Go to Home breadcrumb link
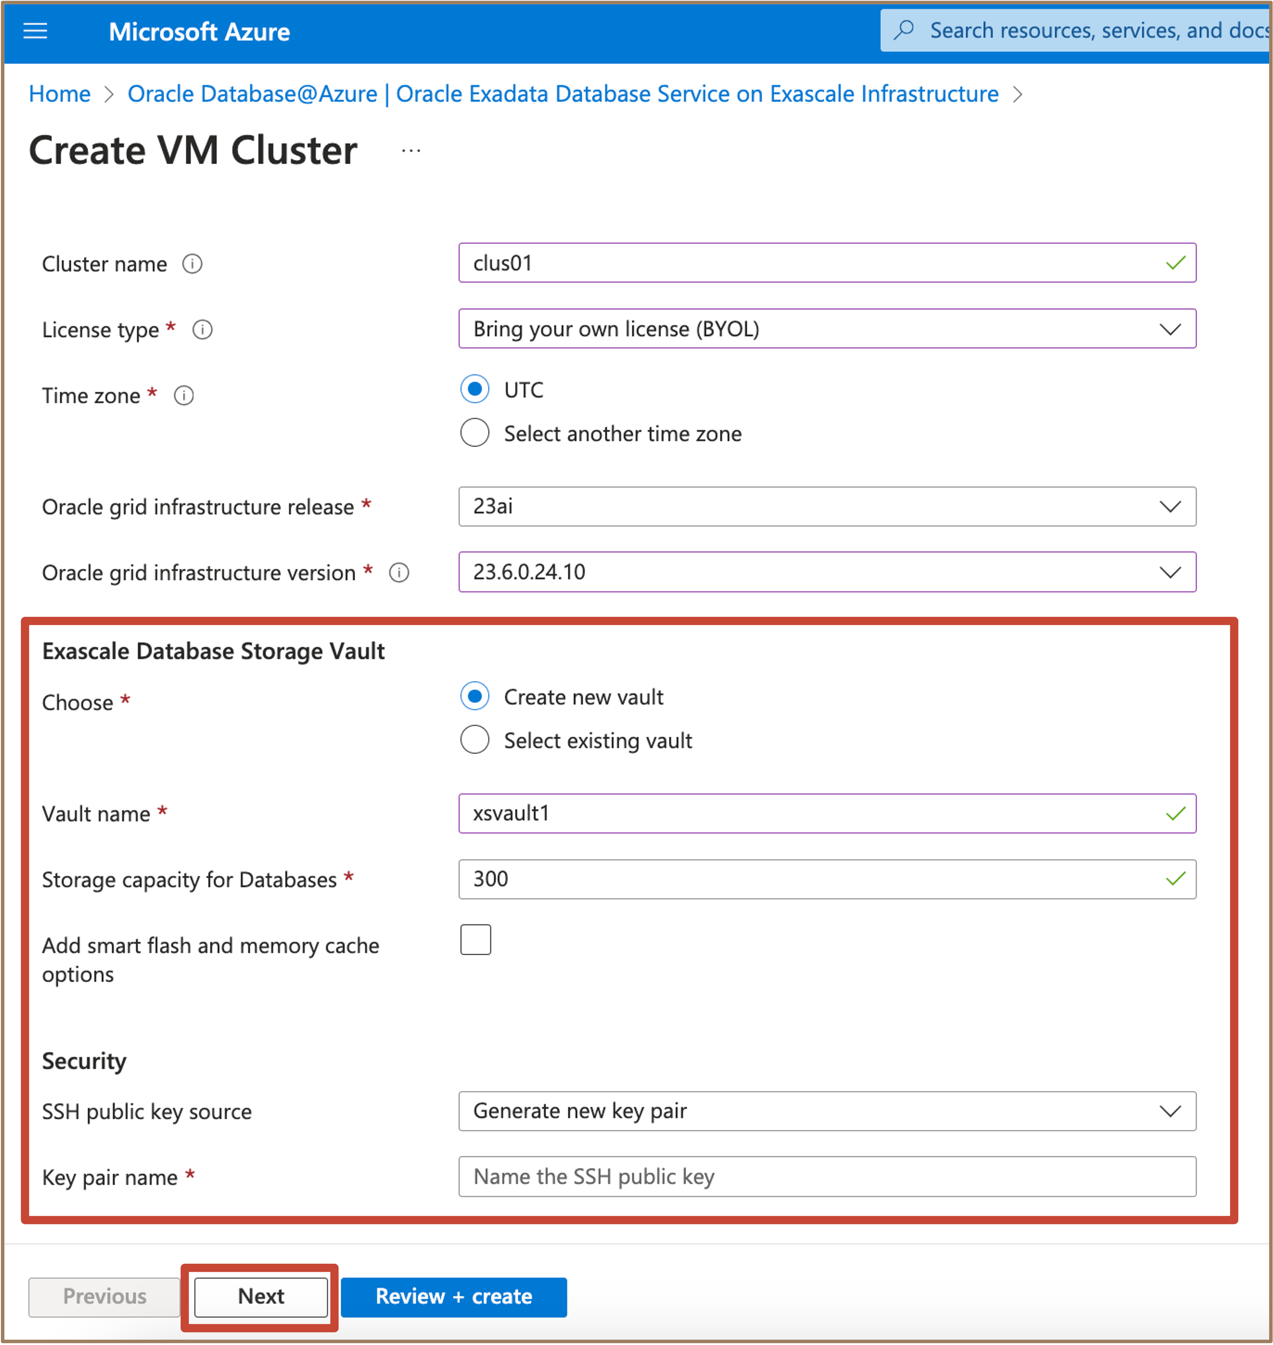This screenshot has height=1345, width=1273. coord(60,94)
